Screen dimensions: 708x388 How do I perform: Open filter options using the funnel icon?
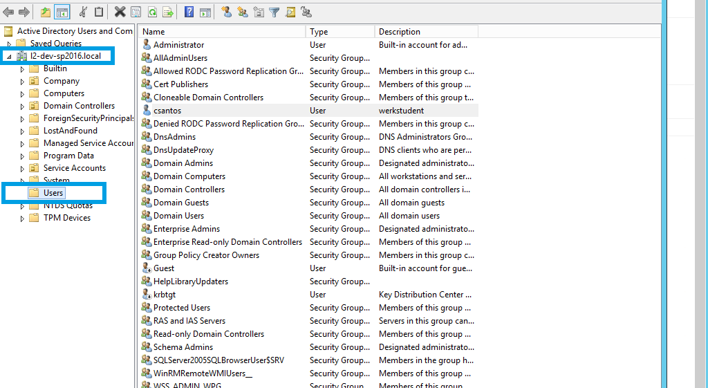tap(274, 12)
